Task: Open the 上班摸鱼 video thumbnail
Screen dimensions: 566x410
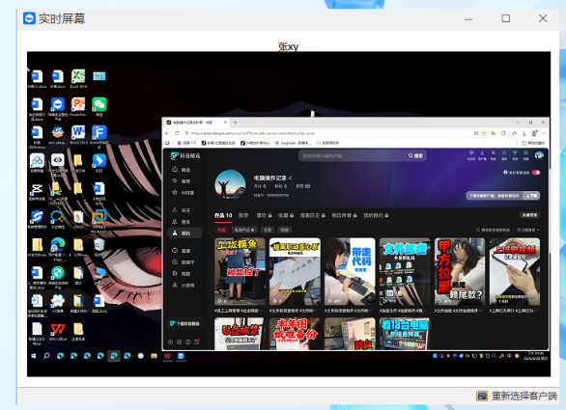Action: [240, 271]
